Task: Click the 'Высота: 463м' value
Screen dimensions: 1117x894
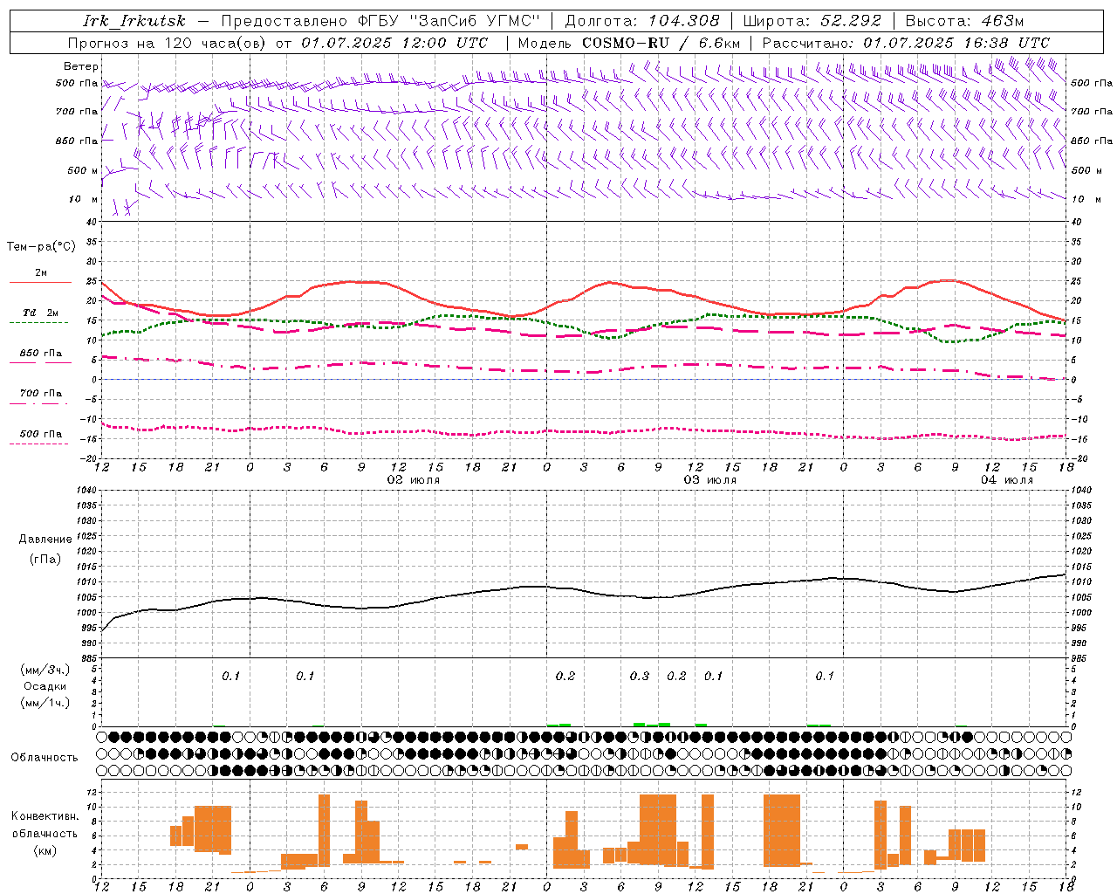Action: [964, 21]
